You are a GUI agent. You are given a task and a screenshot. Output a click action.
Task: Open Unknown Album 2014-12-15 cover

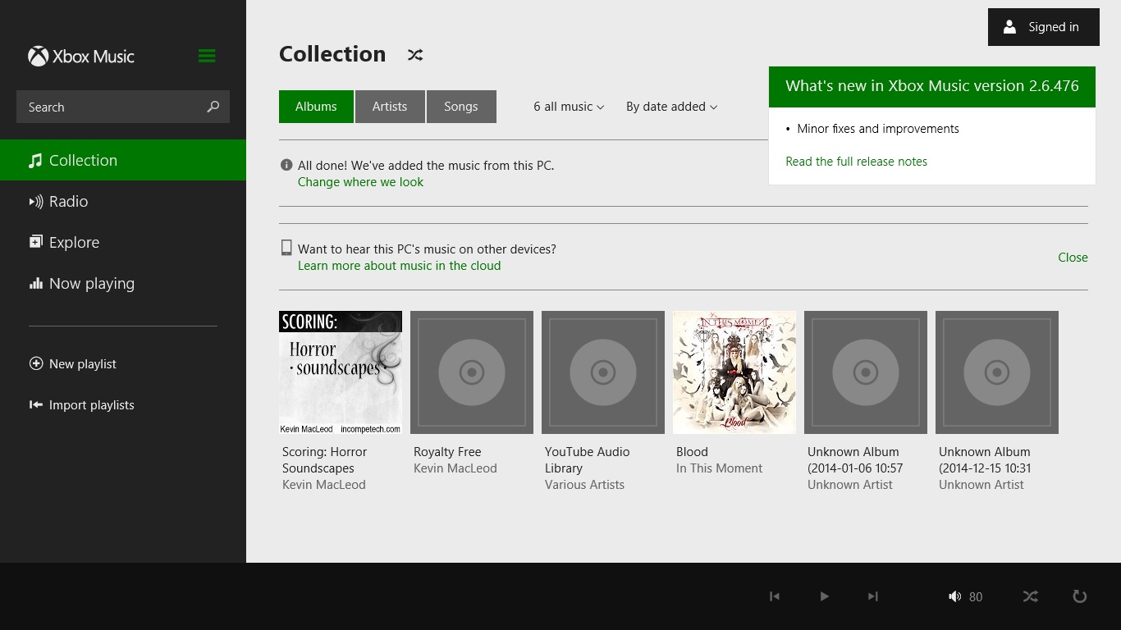tap(997, 372)
